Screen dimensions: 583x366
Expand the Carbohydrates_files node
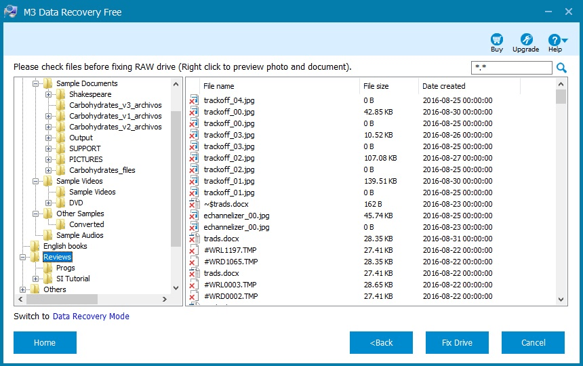click(x=48, y=170)
